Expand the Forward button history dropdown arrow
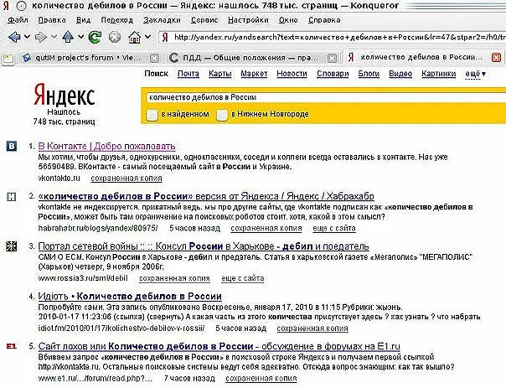Image resolution: width=506 pixels, height=388 pixels. pos(54,38)
